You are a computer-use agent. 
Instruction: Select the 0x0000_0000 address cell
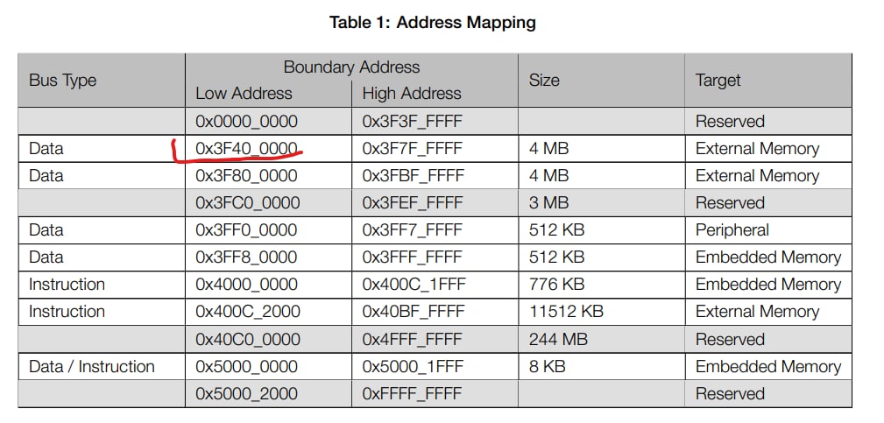coord(246,121)
